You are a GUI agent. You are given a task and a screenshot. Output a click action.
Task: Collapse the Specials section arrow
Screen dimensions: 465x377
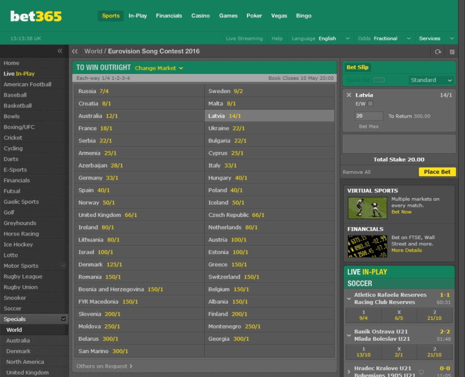coord(63,319)
